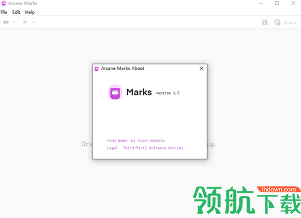Image resolution: width=301 pixels, height=218 pixels.
Task: Close the Arcane Marks main window
Action: [x=293, y=3]
